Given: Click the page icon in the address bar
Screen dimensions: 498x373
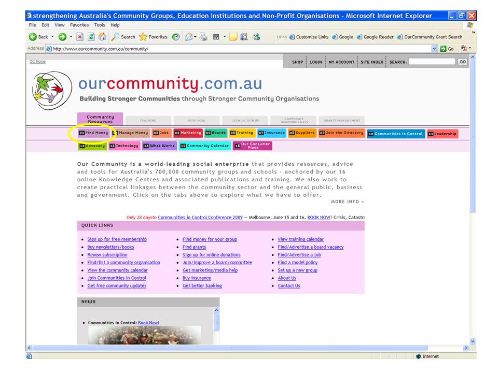Looking at the screenshot, I should pyautogui.click(x=49, y=49).
